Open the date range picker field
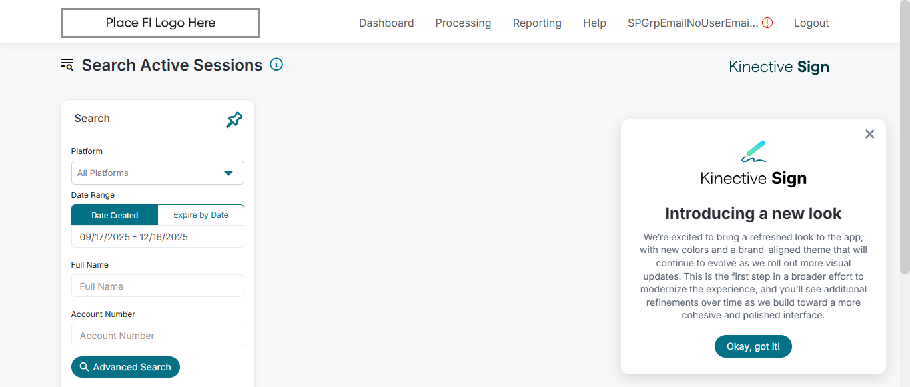The image size is (910, 387). pos(158,237)
